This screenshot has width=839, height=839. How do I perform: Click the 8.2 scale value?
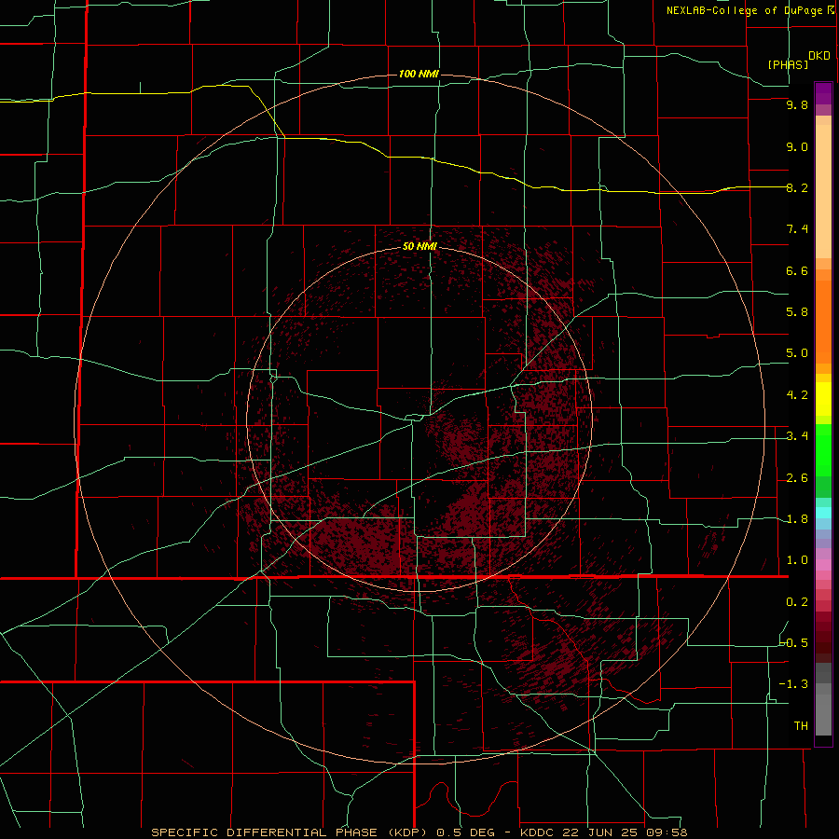click(x=797, y=187)
